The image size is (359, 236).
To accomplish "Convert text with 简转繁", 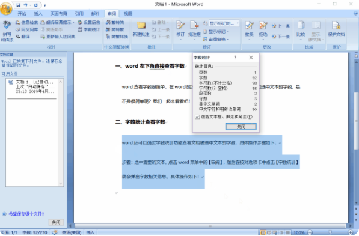I will coord(115,29).
